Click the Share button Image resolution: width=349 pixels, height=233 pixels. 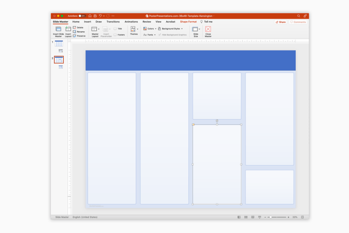point(281,22)
